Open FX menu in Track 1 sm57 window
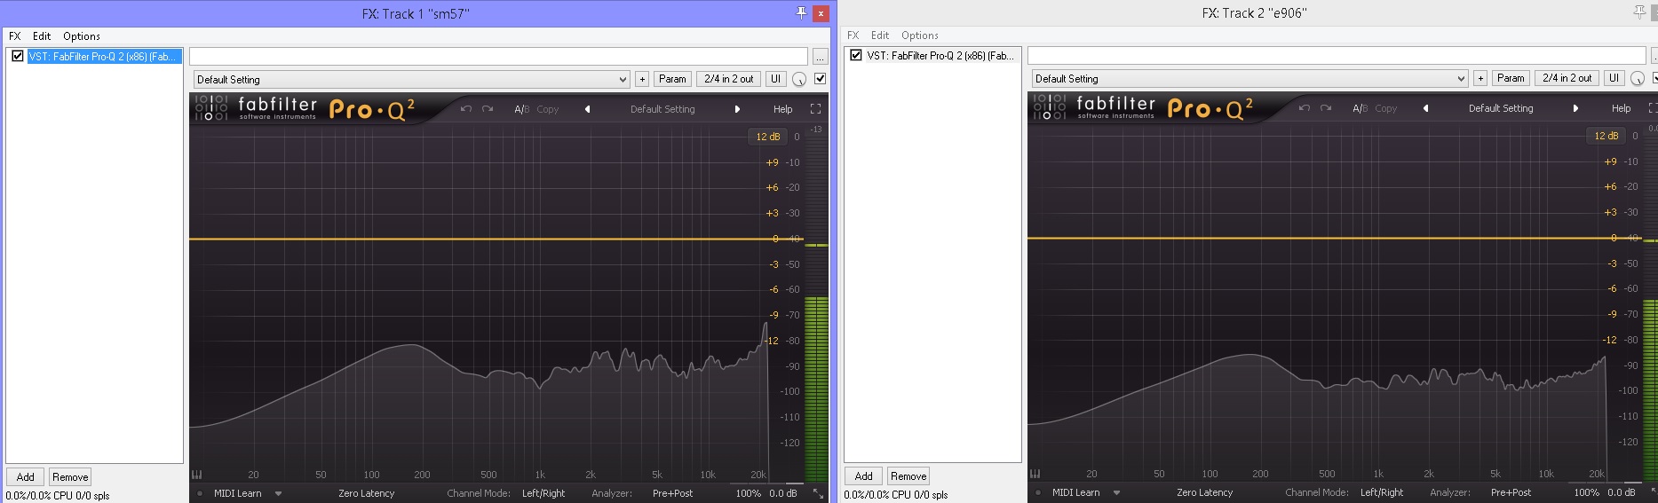This screenshot has height=503, width=1658. click(15, 36)
